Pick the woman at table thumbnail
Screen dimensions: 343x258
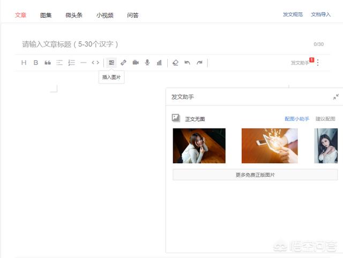click(199, 146)
